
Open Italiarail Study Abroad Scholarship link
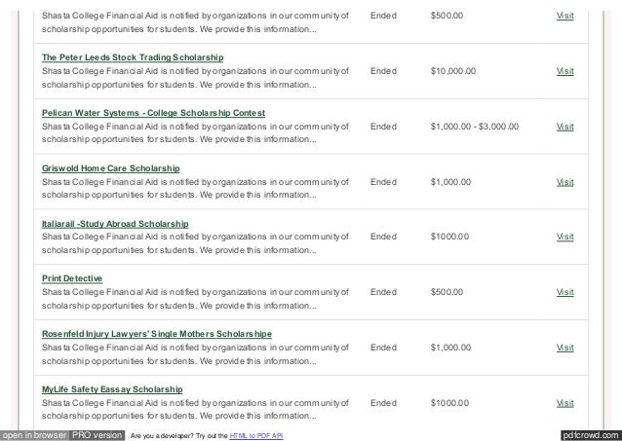(115, 224)
